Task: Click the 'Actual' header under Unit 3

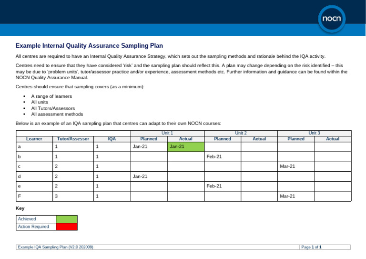Action: point(333,139)
